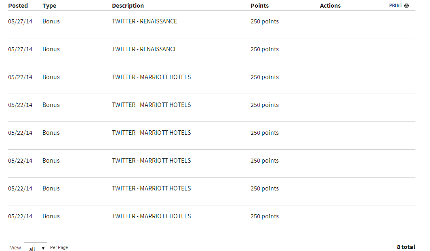This screenshot has width=430, height=251.
Task: Click the Actions column header
Action: point(330,6)
